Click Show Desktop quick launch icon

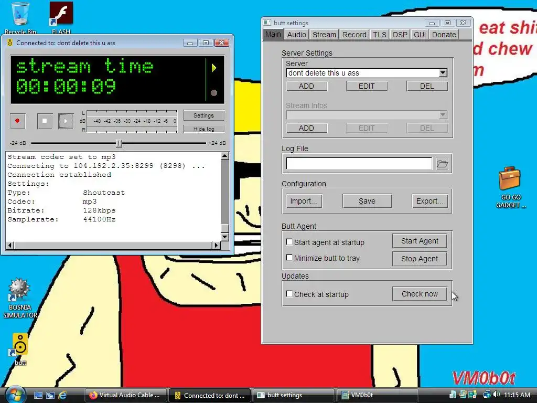pos(38,395)
